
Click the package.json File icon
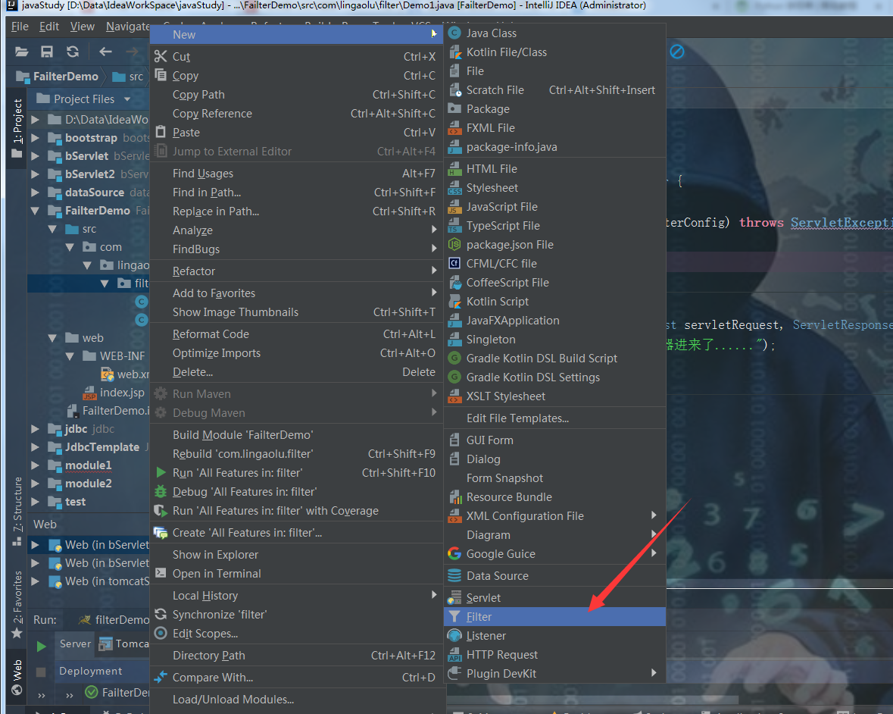click(x=454, y=245)
